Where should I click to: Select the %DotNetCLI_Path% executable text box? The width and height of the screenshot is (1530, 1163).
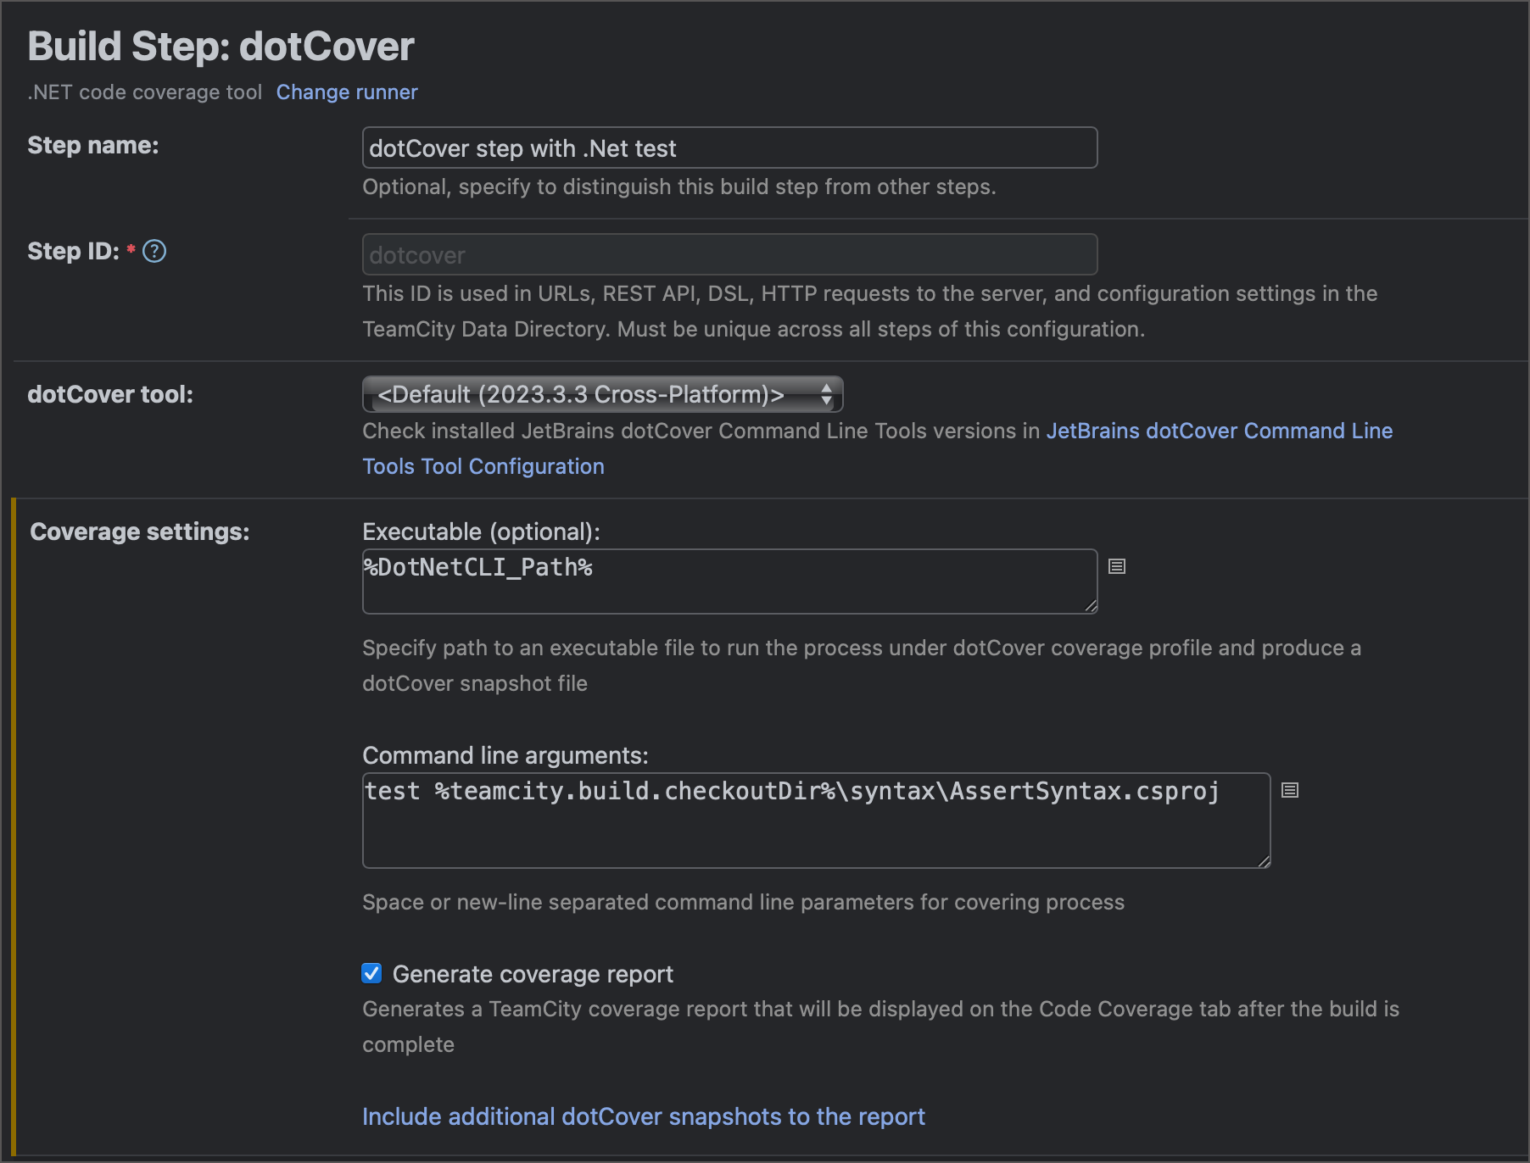(x=729, y=580)
